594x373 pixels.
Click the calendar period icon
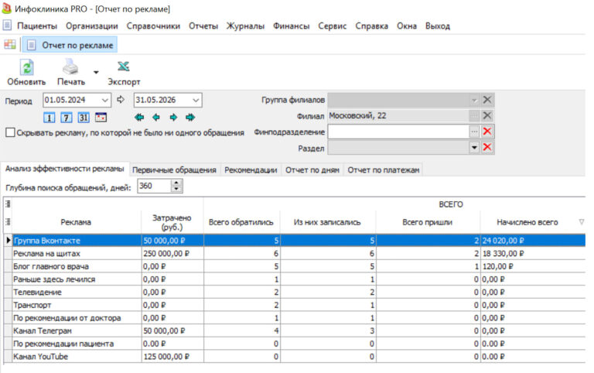(101, 118)
